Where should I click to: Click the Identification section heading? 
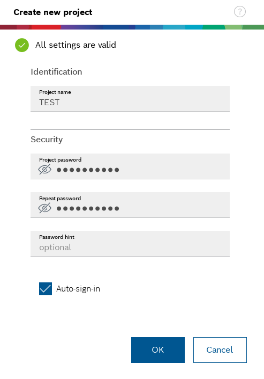coord(56,72)
